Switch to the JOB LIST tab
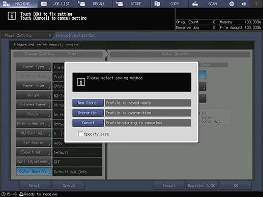The width and height of the screenshot is (263, 197). pyautogui.click(x=56, y=4)
